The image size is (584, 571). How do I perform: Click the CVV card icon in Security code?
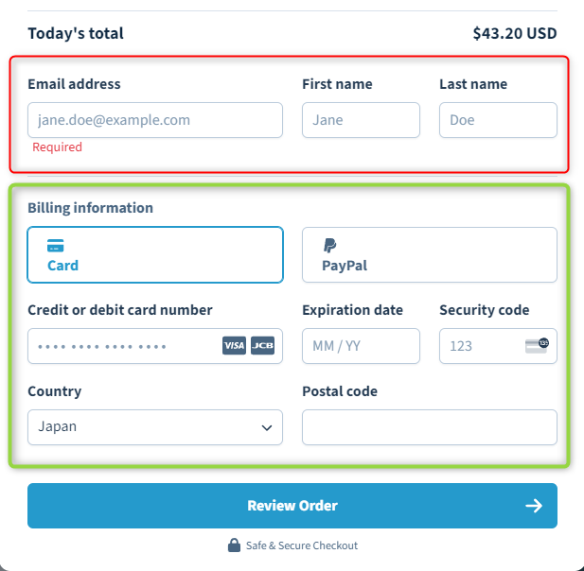(x=537, y=345)
